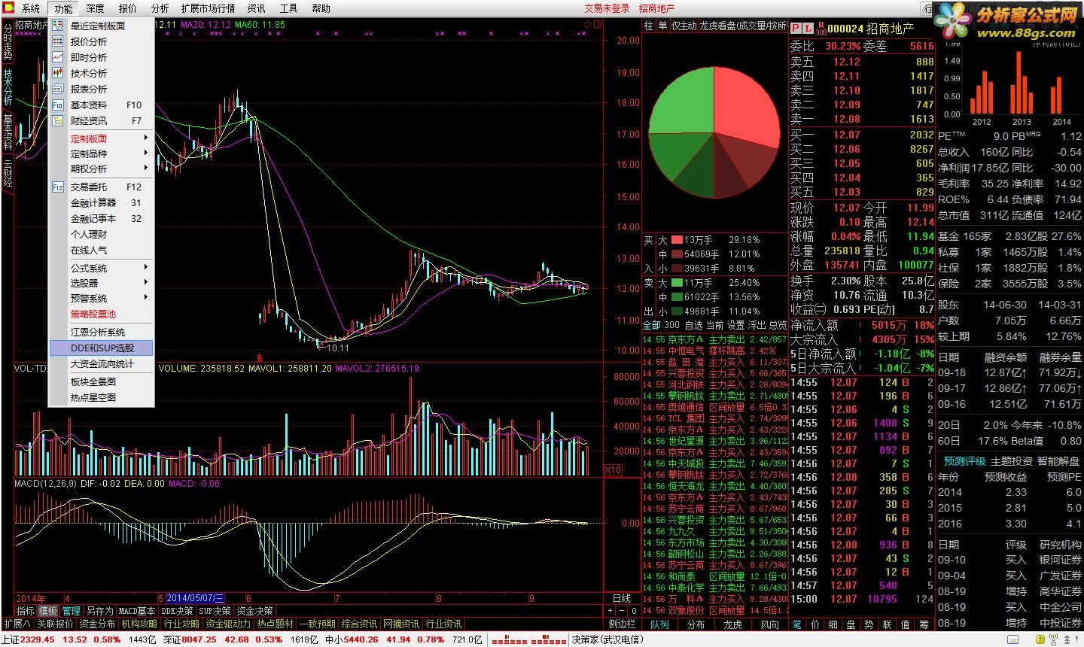The height and width of the screenshot is (647, 1084).
Task: Open 基本资料 (F10) entry
Action: (101, 105)
